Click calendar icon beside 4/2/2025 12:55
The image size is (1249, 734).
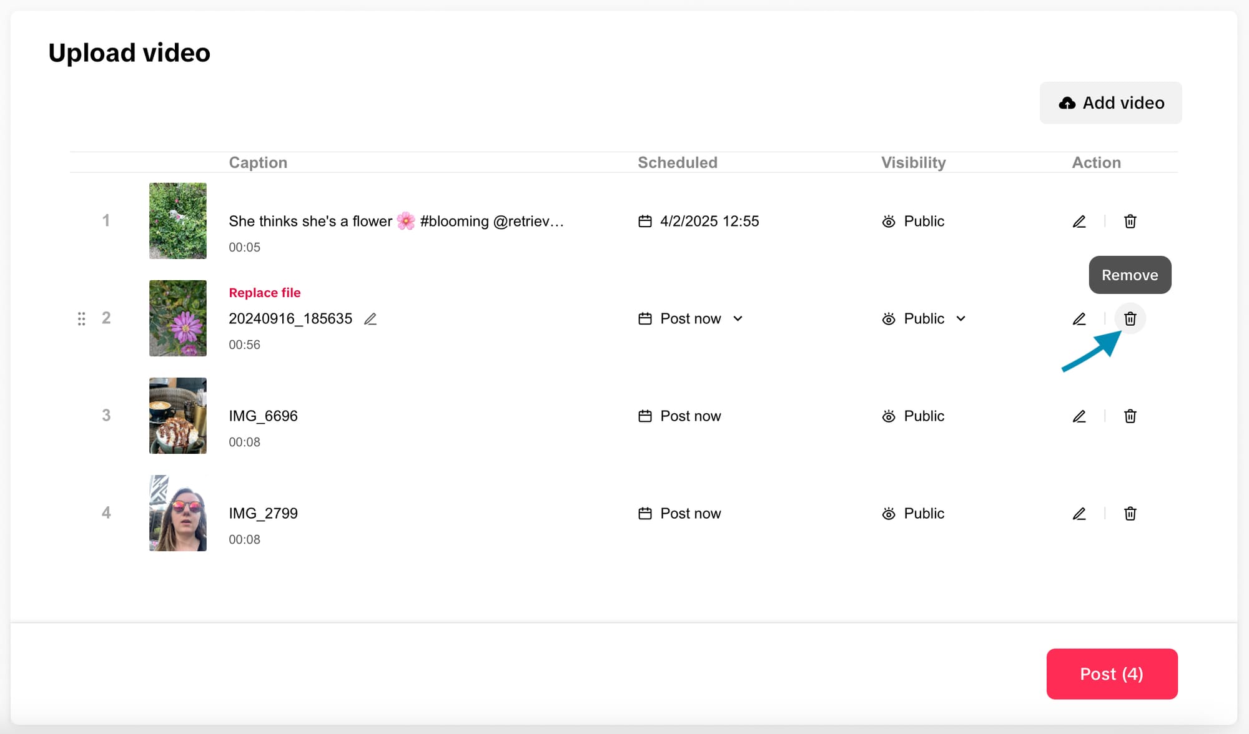click(645, 222)
